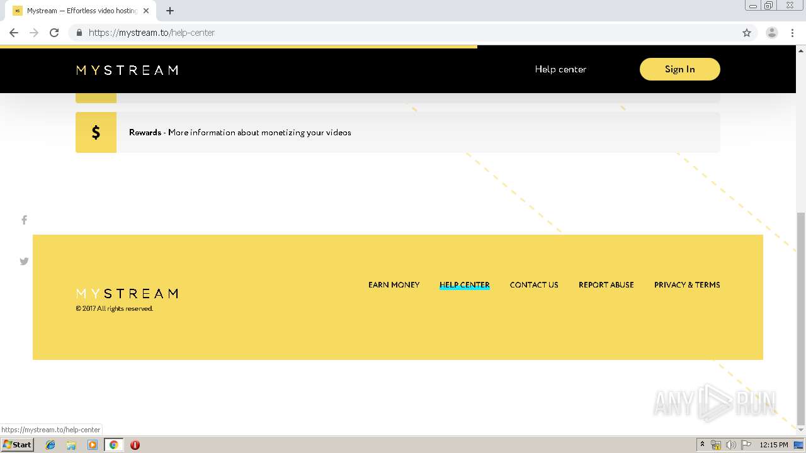Open Internet Explorer from taskbar
Screen dimensions: 806x453
50,445
